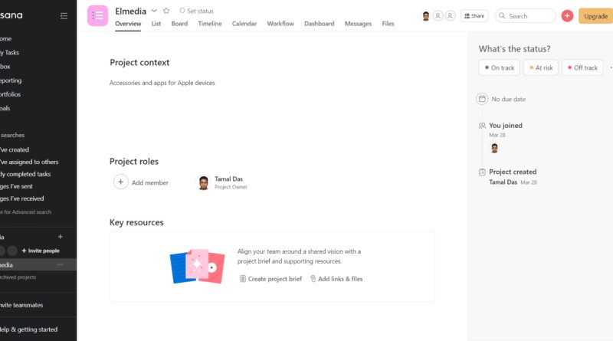Click the pink Elmedia project list icon
The width and height of the screenshot is (613, 341).
[x=97, y=15]
